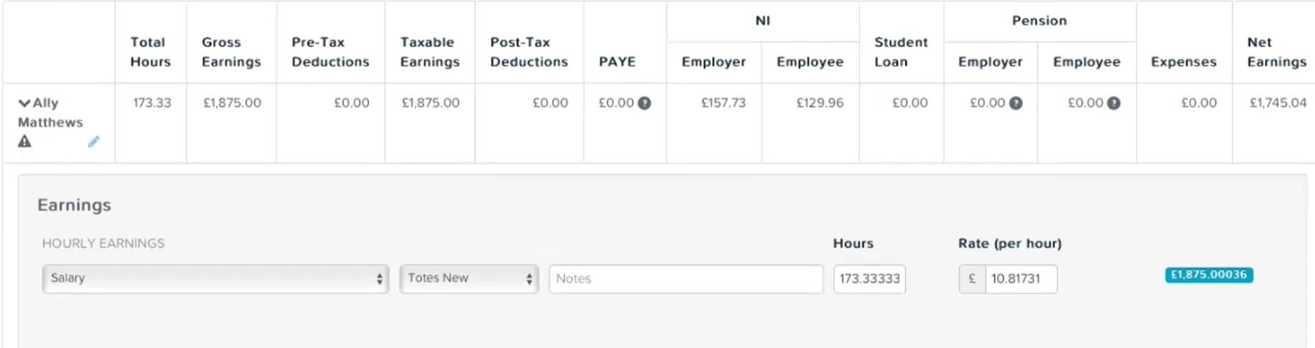1315x348 pixels.
Task: Open the Salary earnings type dropdown
Action: [216, 278]
